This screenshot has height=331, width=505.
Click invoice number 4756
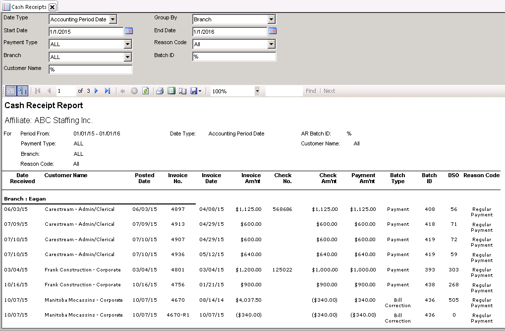click(x=178, y=284)
